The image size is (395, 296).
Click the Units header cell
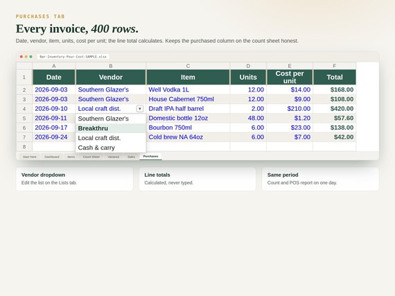[248, 77]
